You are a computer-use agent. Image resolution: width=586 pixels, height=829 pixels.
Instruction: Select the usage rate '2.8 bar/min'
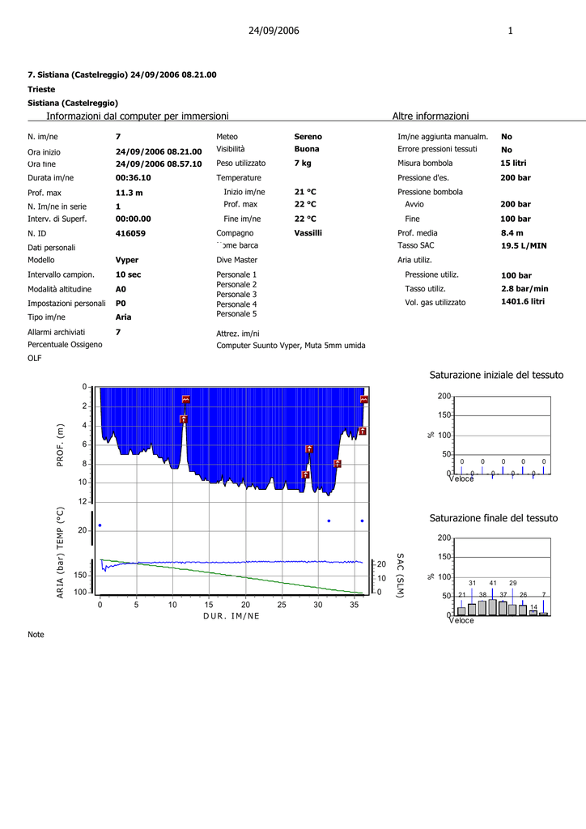point(524,289)
